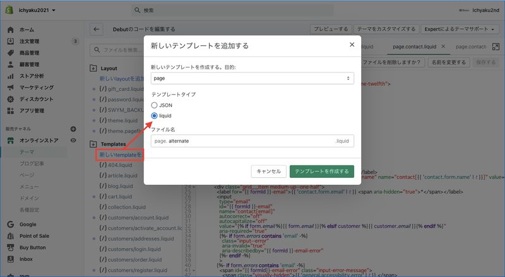505x277 pixels.
Task: Open アプリ管理 apps grid icon
Action: 10,111
